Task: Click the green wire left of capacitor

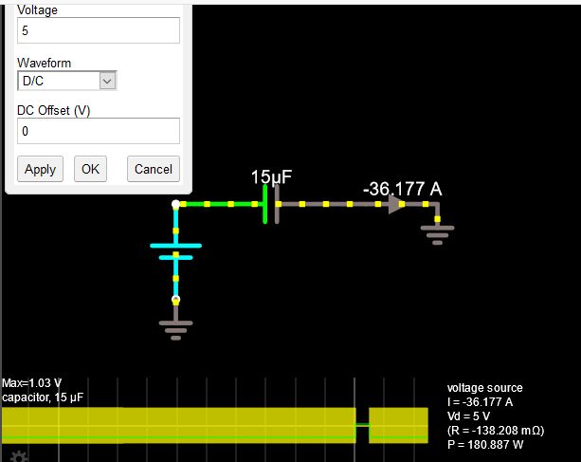Action: click(221, 204)
